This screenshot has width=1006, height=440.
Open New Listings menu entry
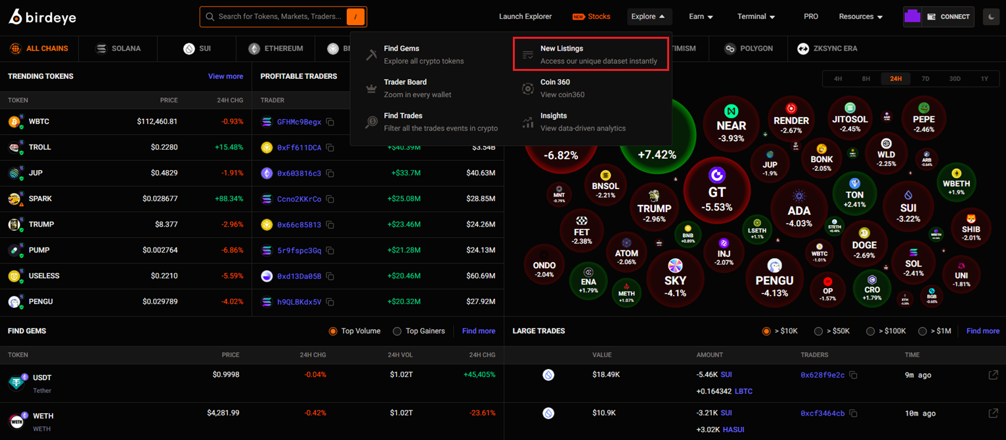[591, 55]
